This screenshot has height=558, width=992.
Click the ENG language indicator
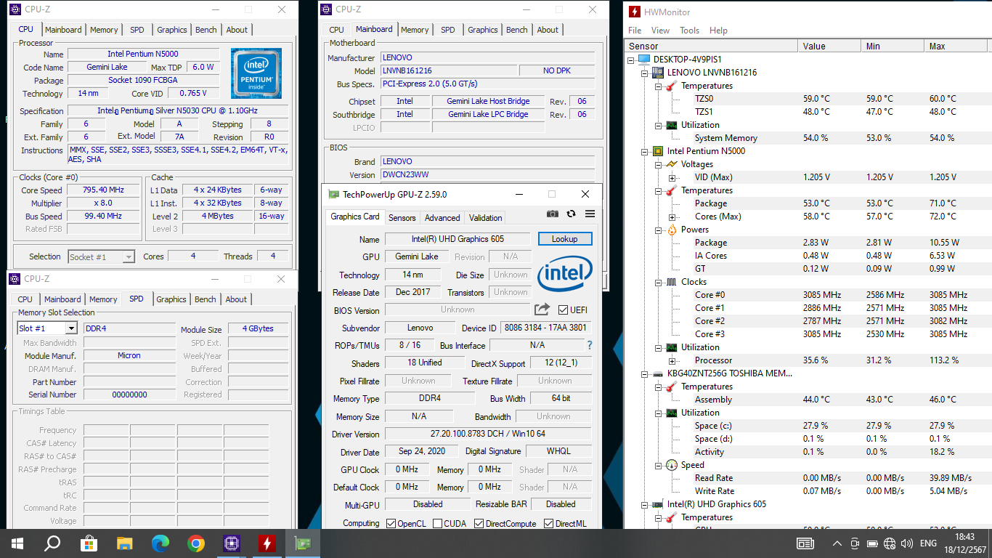(928, 543)
